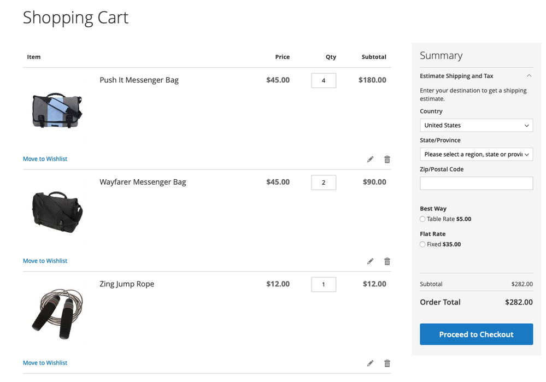Move Zing Jump Rope to Wishlist
Screen dimensions: 546x382
pos(45,363)
